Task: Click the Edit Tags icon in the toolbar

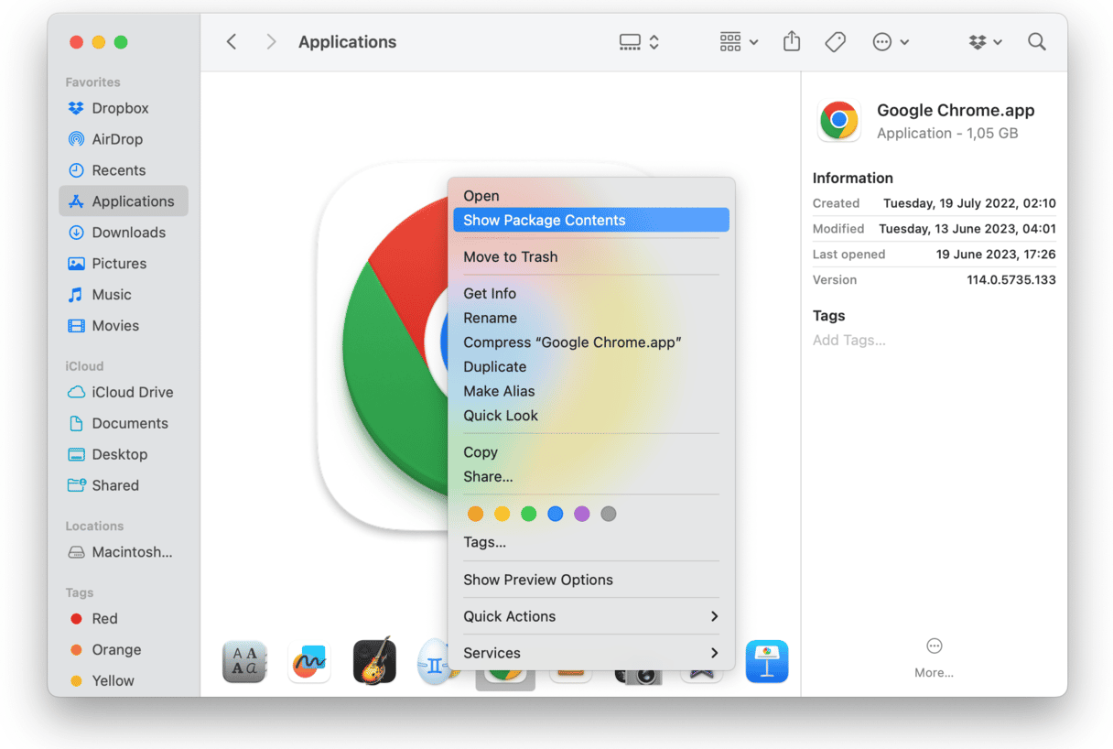Action: (x=835, y=42)
